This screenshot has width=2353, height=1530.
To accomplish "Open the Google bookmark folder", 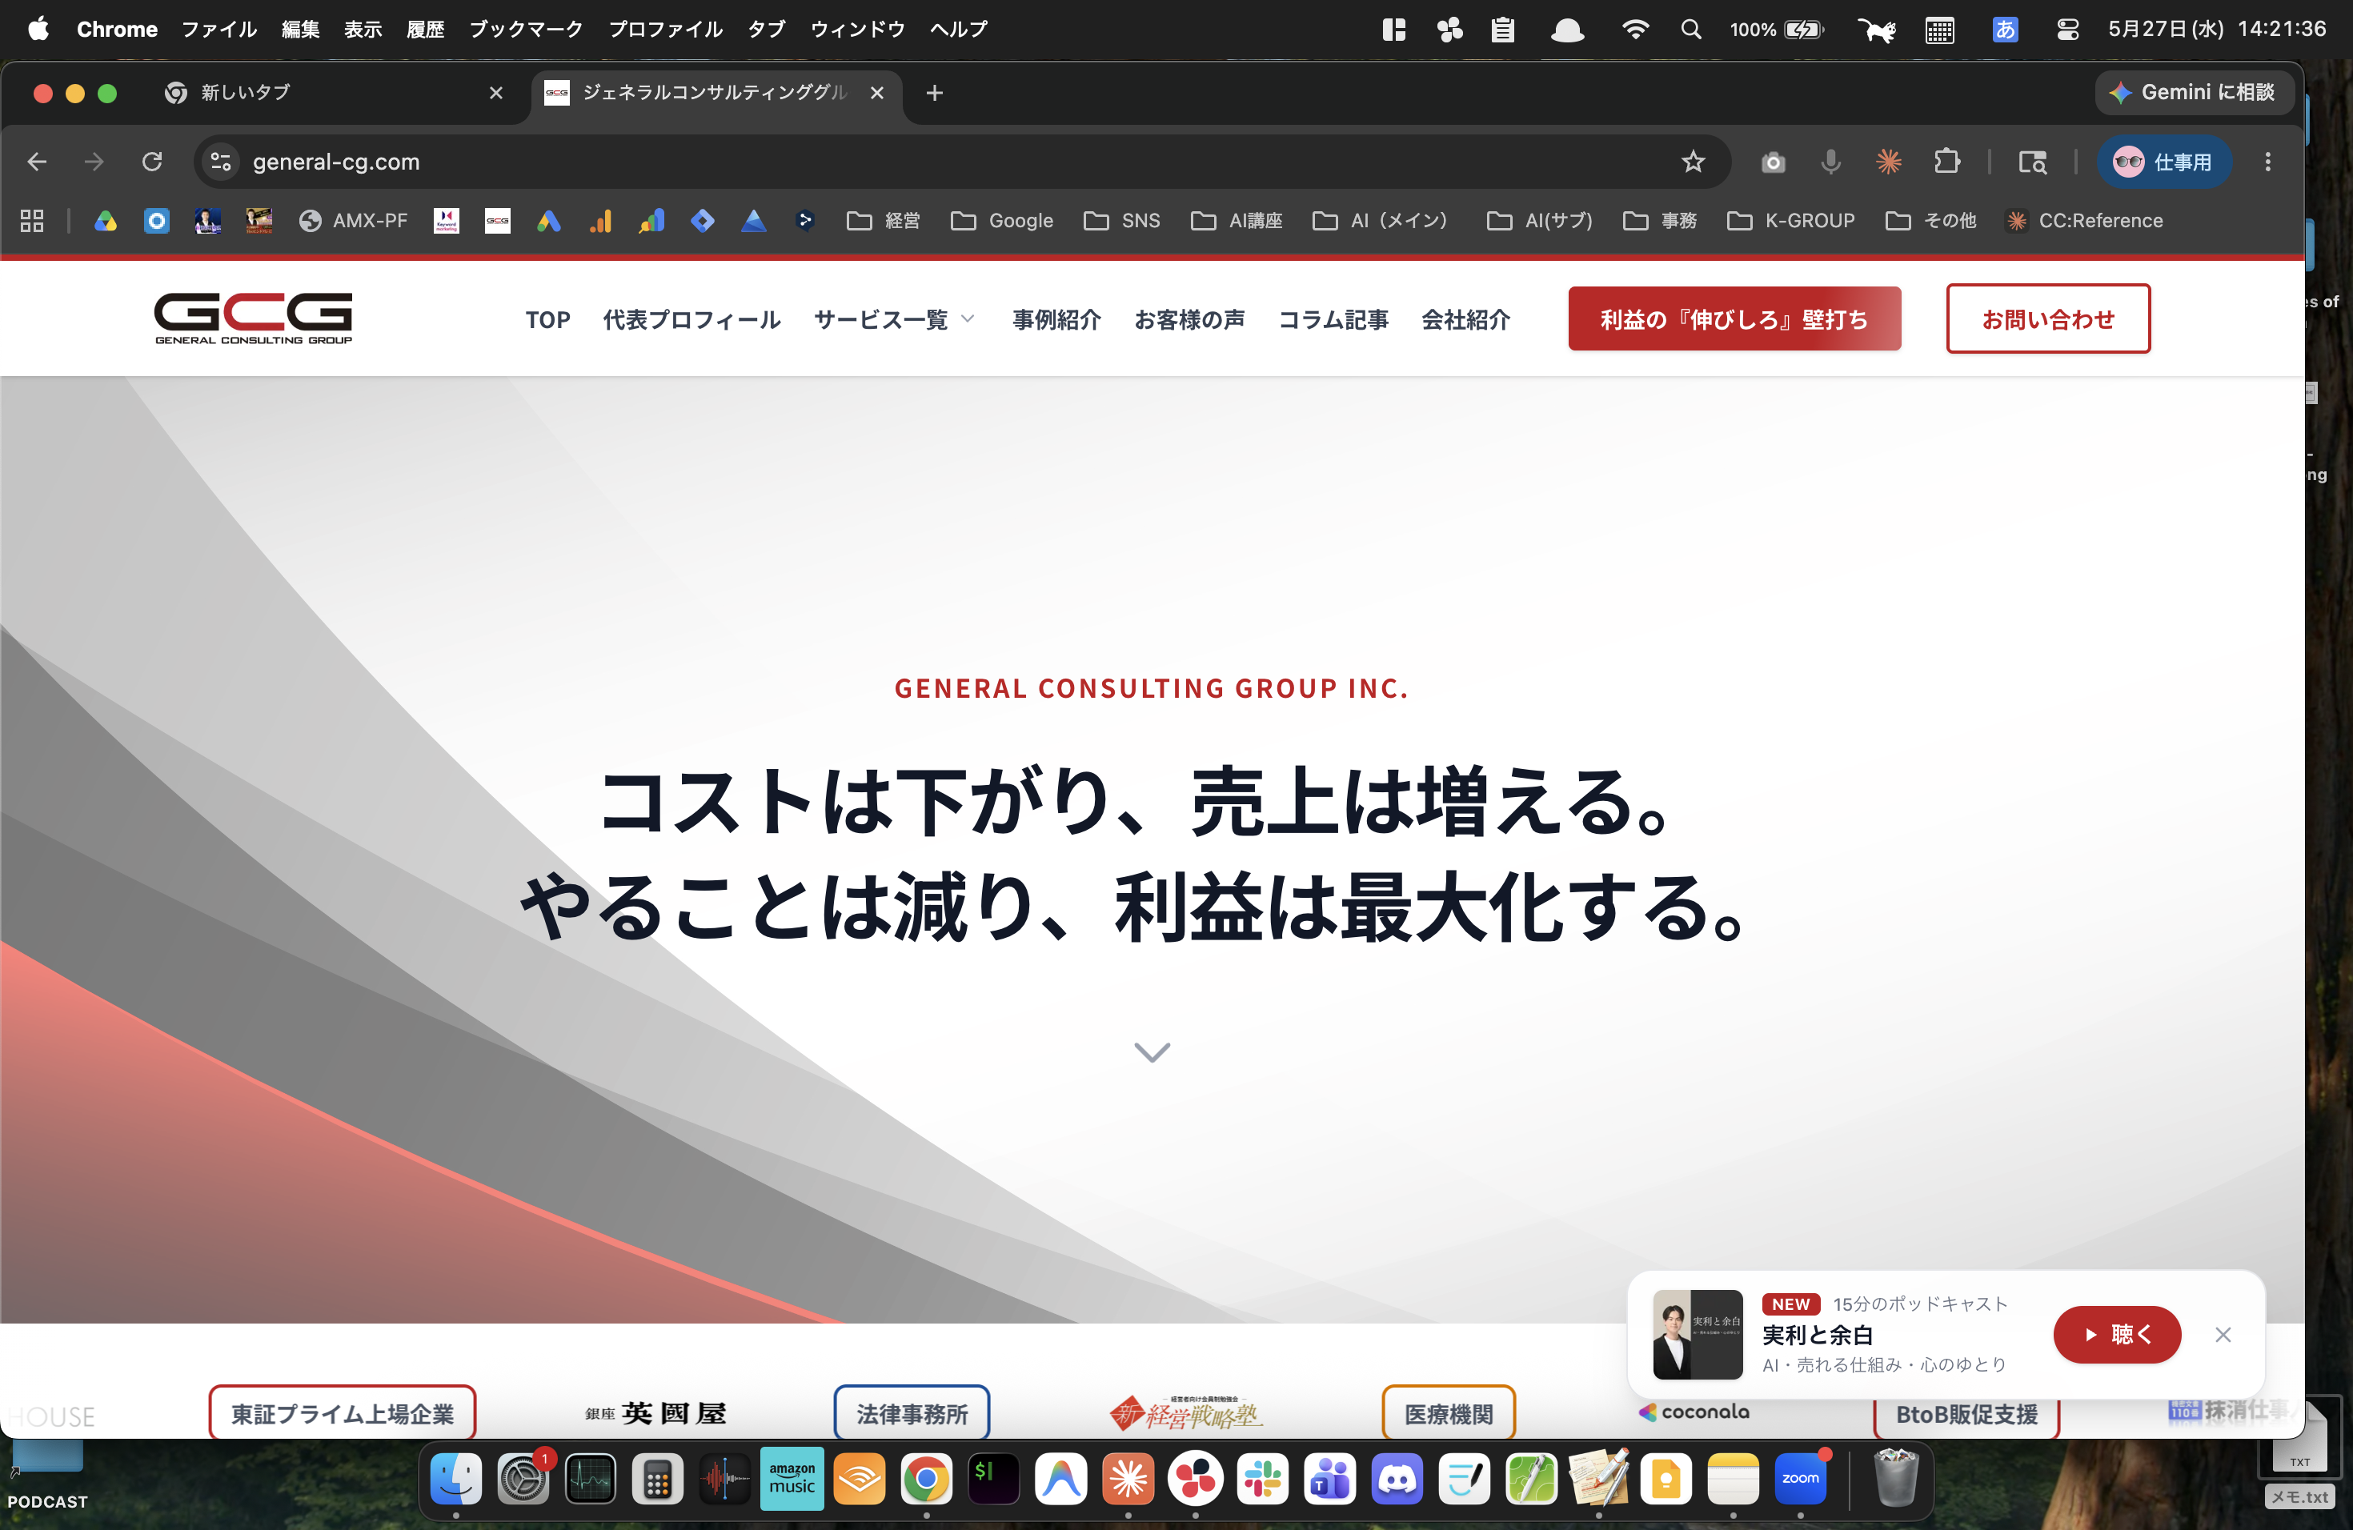I will pyautogui.click(x=1001, y=220).
